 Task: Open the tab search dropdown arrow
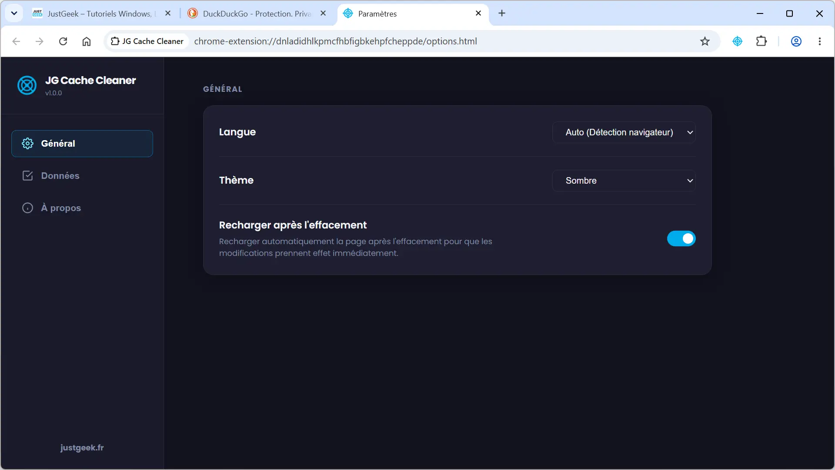click(14, 13)
